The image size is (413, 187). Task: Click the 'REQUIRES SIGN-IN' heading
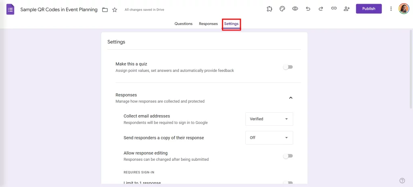point(139,172)
